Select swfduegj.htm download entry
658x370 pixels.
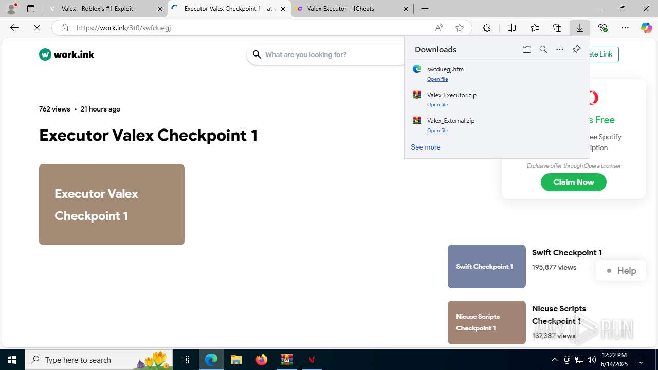(497, 73)
